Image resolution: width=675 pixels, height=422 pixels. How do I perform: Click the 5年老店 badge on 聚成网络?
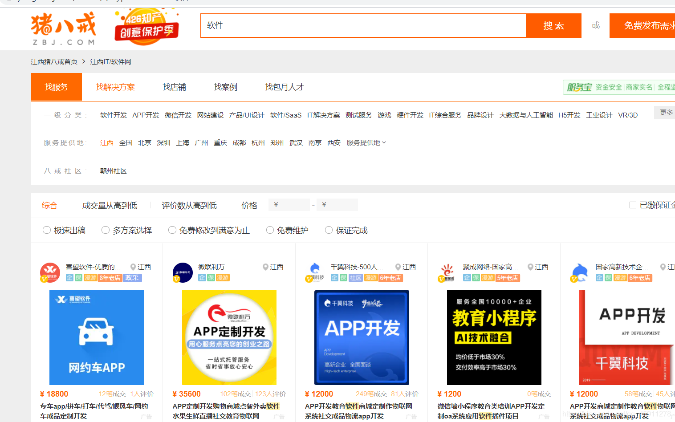tap(508, 278)
